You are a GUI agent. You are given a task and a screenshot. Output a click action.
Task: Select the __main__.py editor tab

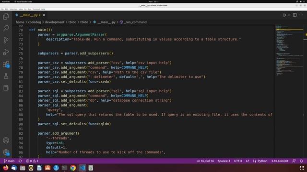[x=30, y=15]
